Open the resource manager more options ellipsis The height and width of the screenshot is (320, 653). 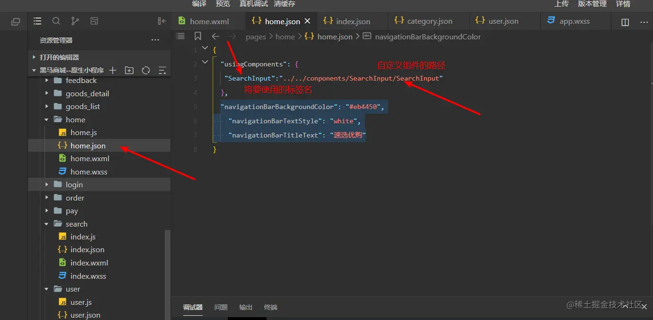point(155,40)
